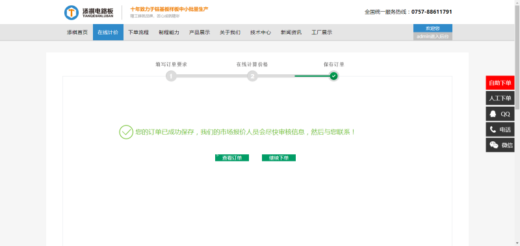The height and width of the screenshot is (246, 520).
Task: Open 产品展示 in navigation bar
Action: coord(200,32)
